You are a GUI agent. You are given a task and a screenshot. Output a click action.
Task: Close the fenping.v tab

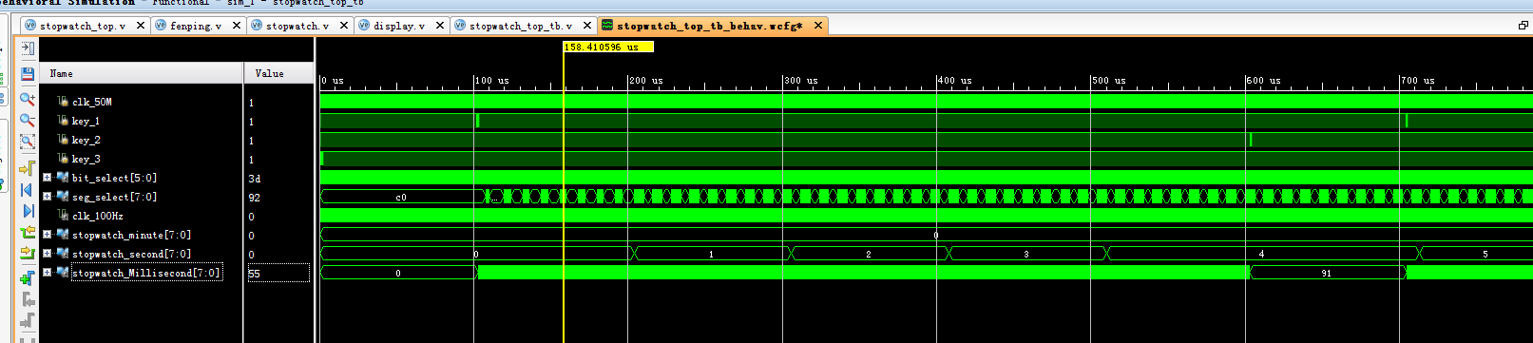(236, 26)
